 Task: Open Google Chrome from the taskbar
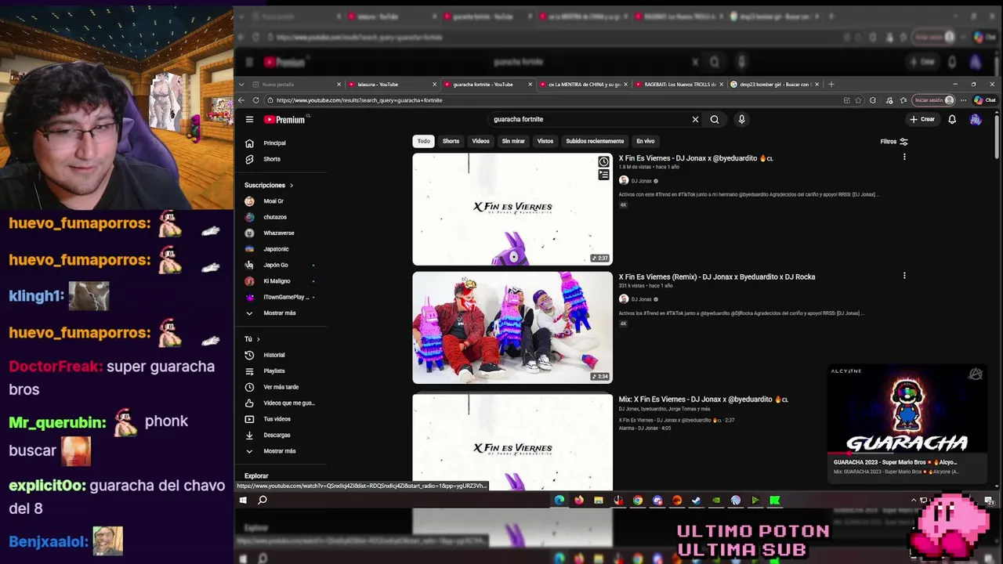638,501
